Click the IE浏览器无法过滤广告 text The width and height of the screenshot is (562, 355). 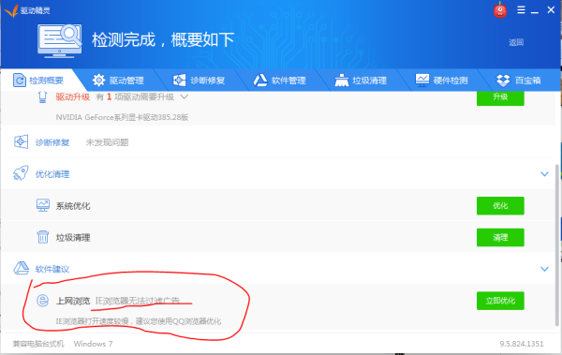point(138,301)
